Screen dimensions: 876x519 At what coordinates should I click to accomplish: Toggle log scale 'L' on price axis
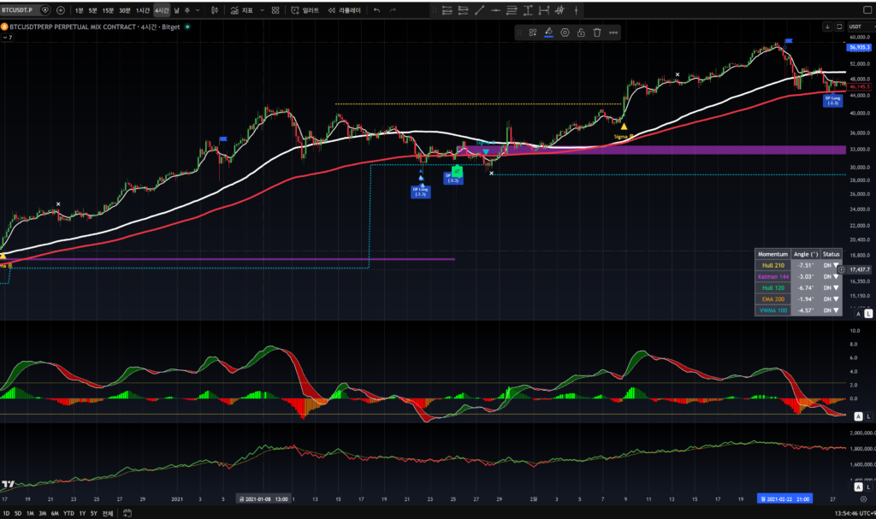coord(868,315)
